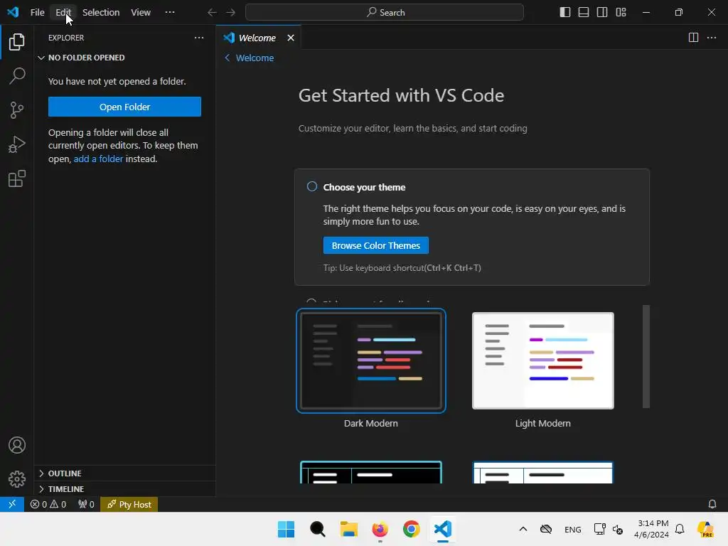Open the Customize Layout icon

coord(621,13)
